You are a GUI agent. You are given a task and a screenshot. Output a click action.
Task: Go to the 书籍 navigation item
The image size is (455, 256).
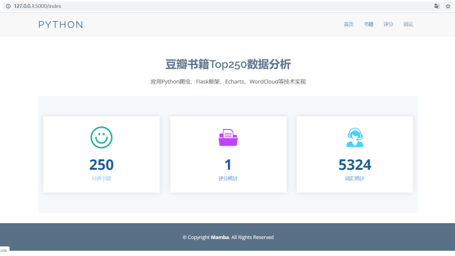pyautogui.click(x=369, y=24)
